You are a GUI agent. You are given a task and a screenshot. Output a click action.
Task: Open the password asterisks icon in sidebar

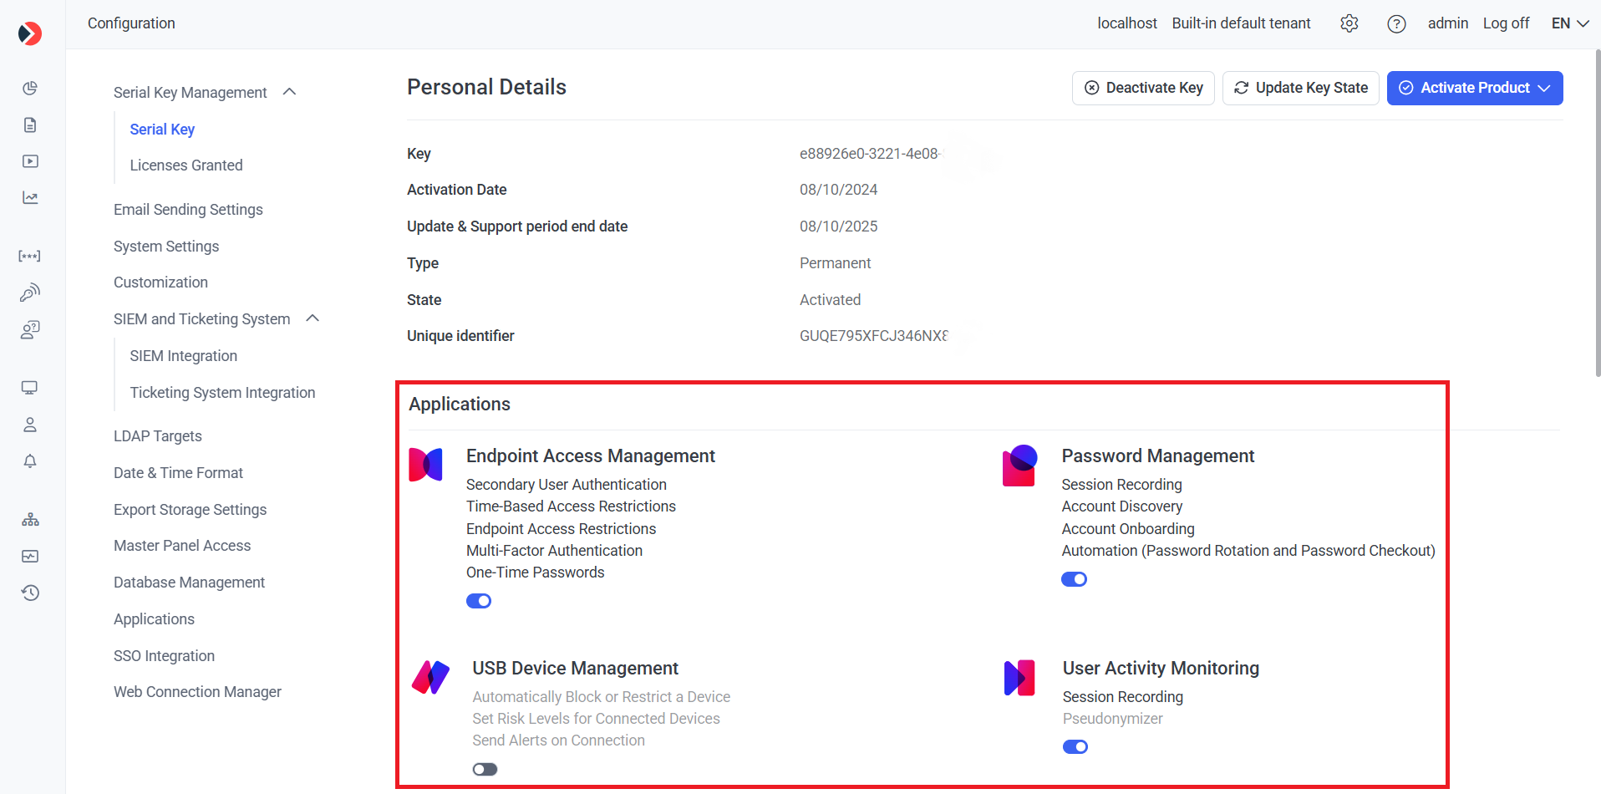[30, 256]
